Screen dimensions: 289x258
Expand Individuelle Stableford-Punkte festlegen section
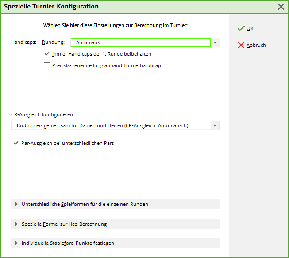[68, 243]
